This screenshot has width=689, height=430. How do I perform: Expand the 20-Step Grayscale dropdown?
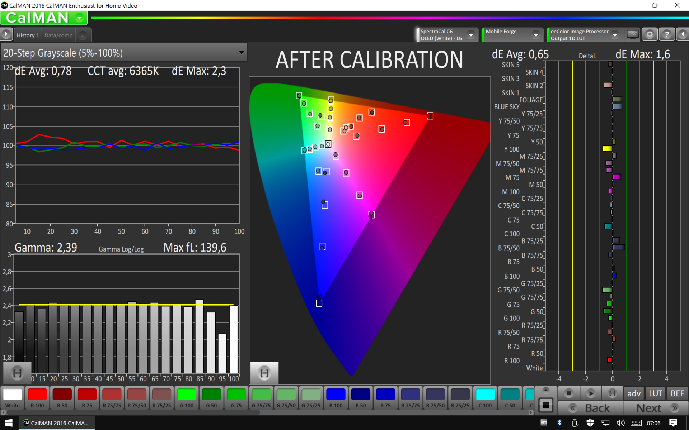coord(241,53)
